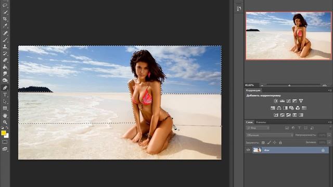Select the Quick Selection wand tool

(x=5, y=12)
